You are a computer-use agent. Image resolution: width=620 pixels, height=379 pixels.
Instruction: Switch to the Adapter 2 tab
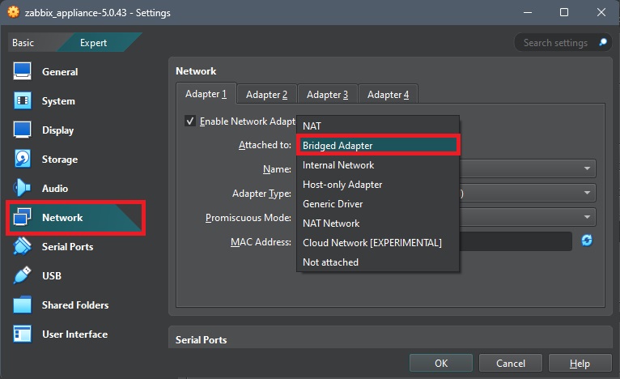266,95
